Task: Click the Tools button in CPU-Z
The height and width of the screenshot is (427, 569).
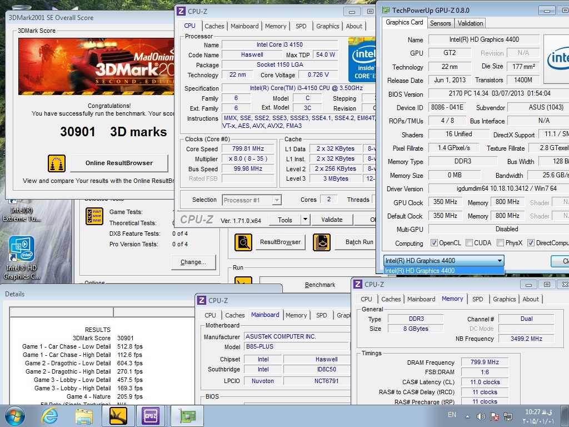Action: (x=285, y=220)
